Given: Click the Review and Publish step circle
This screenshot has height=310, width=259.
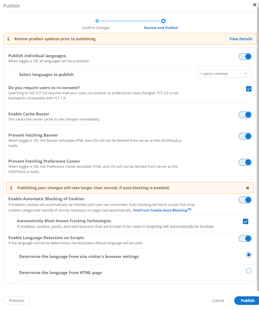Looking at the screenshot, I should (163, 21).
